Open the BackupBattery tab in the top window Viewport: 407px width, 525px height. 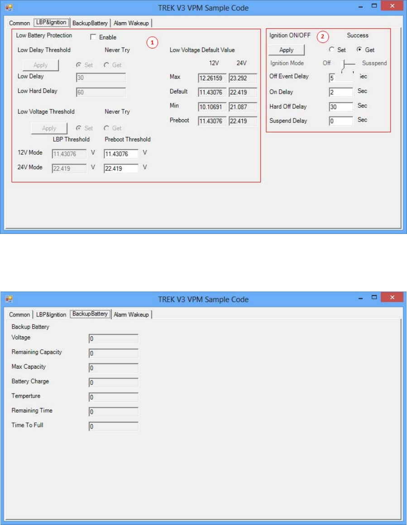coord(90,23)
